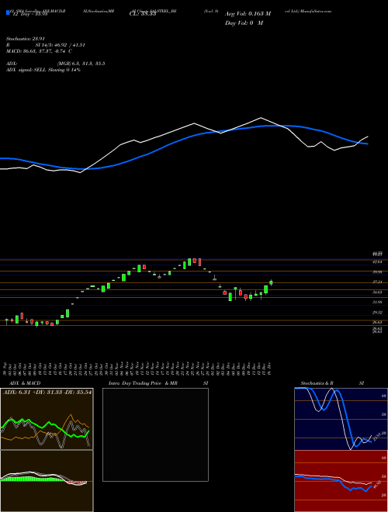Click 'Day Vol: 0 M' text
The image size is (388, 512).
point(244,23)
